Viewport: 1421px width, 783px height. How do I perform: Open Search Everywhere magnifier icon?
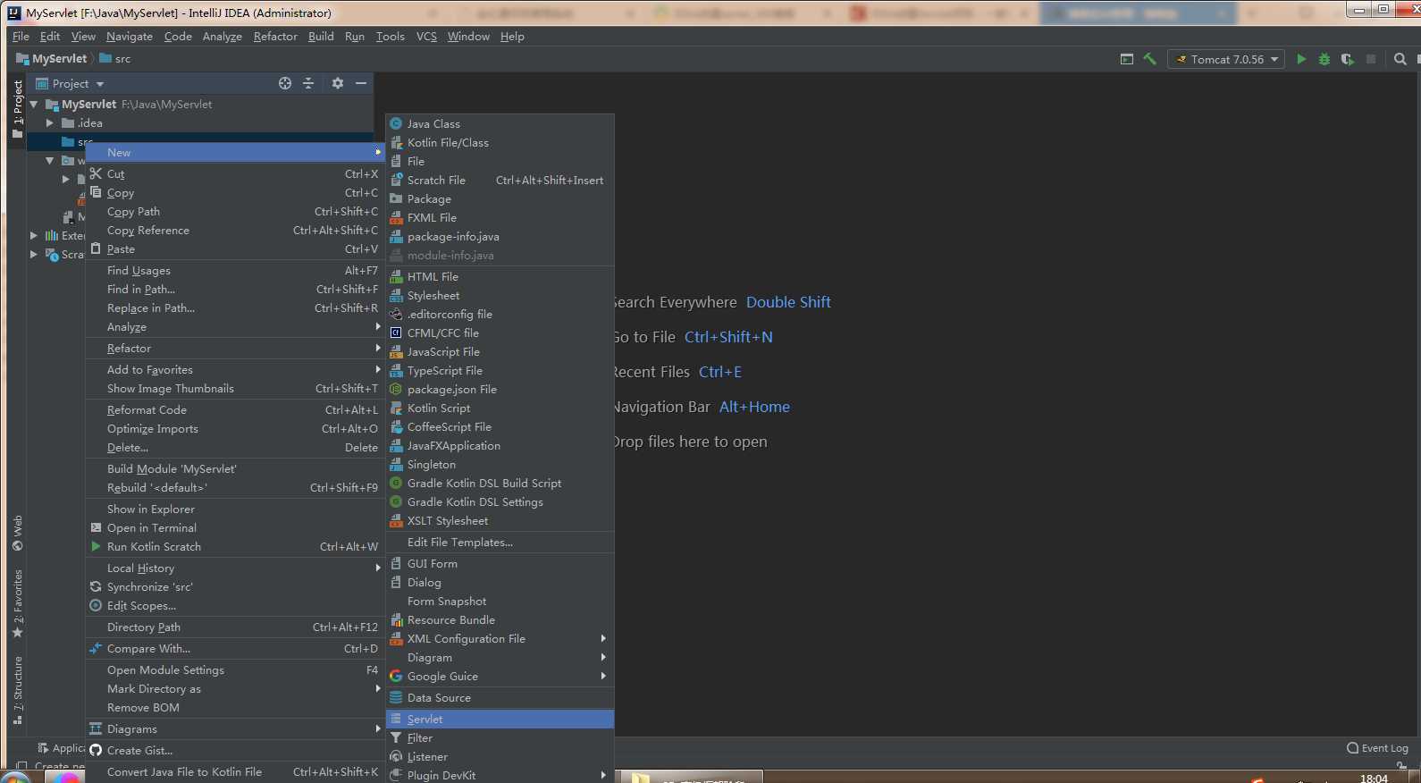tap(1400, 59)
